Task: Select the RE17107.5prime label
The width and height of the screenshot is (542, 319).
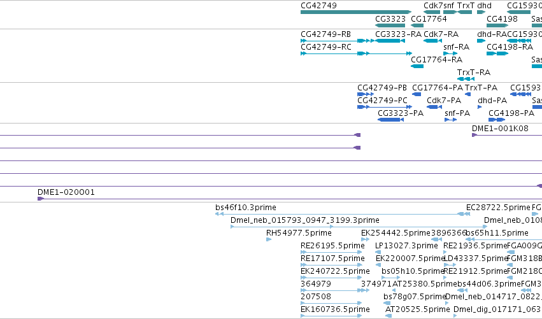Action: click(x=332, y=259)
